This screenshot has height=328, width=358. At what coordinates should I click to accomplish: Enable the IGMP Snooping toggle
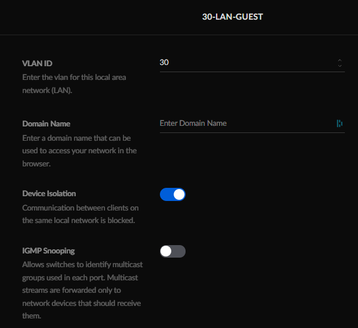click(172, 251)
